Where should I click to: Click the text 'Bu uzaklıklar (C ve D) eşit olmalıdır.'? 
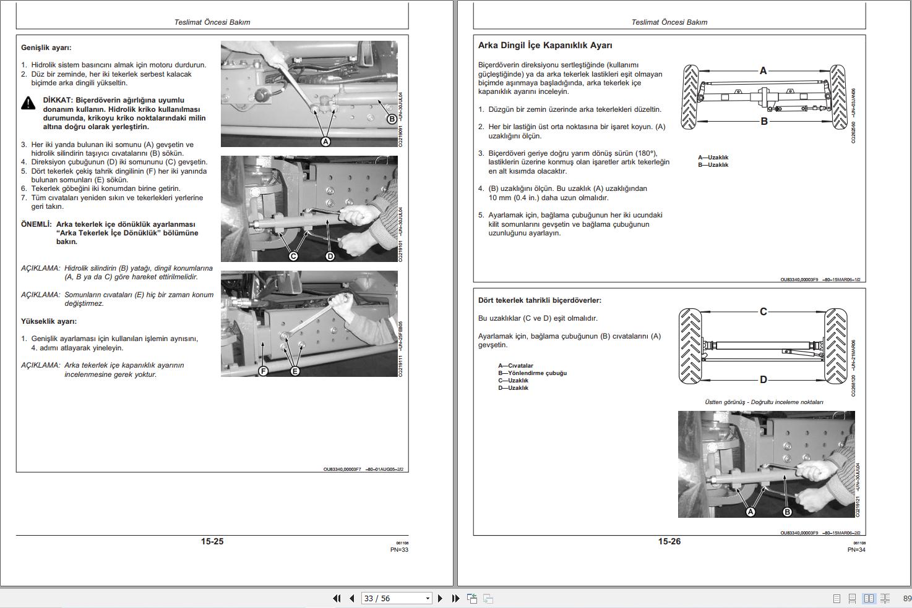point(538,318)
